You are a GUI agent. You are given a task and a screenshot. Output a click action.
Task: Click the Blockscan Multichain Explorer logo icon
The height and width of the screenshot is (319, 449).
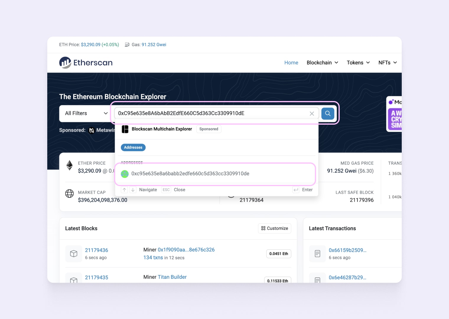click(x=125, y=129)
